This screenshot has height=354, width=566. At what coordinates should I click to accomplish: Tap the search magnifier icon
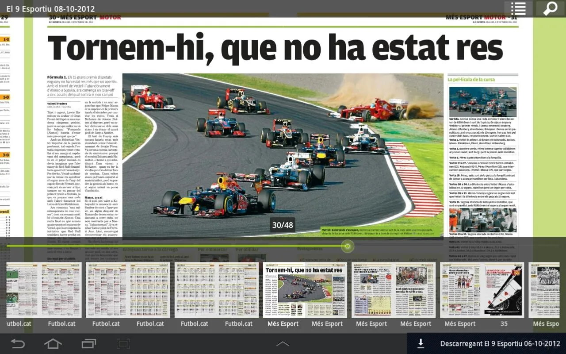550,8
